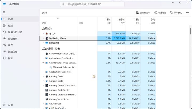192x109 pixels.
Task: Click the search magnifier icon
Action: [x=63, y=4]
